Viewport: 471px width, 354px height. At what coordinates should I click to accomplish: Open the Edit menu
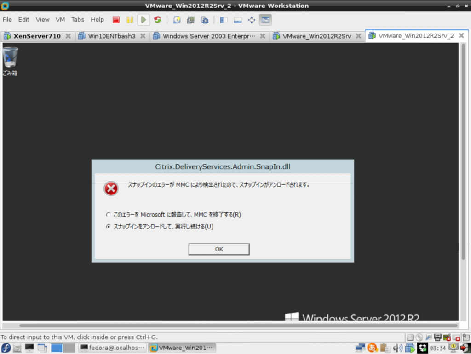[x=24, y=20]
